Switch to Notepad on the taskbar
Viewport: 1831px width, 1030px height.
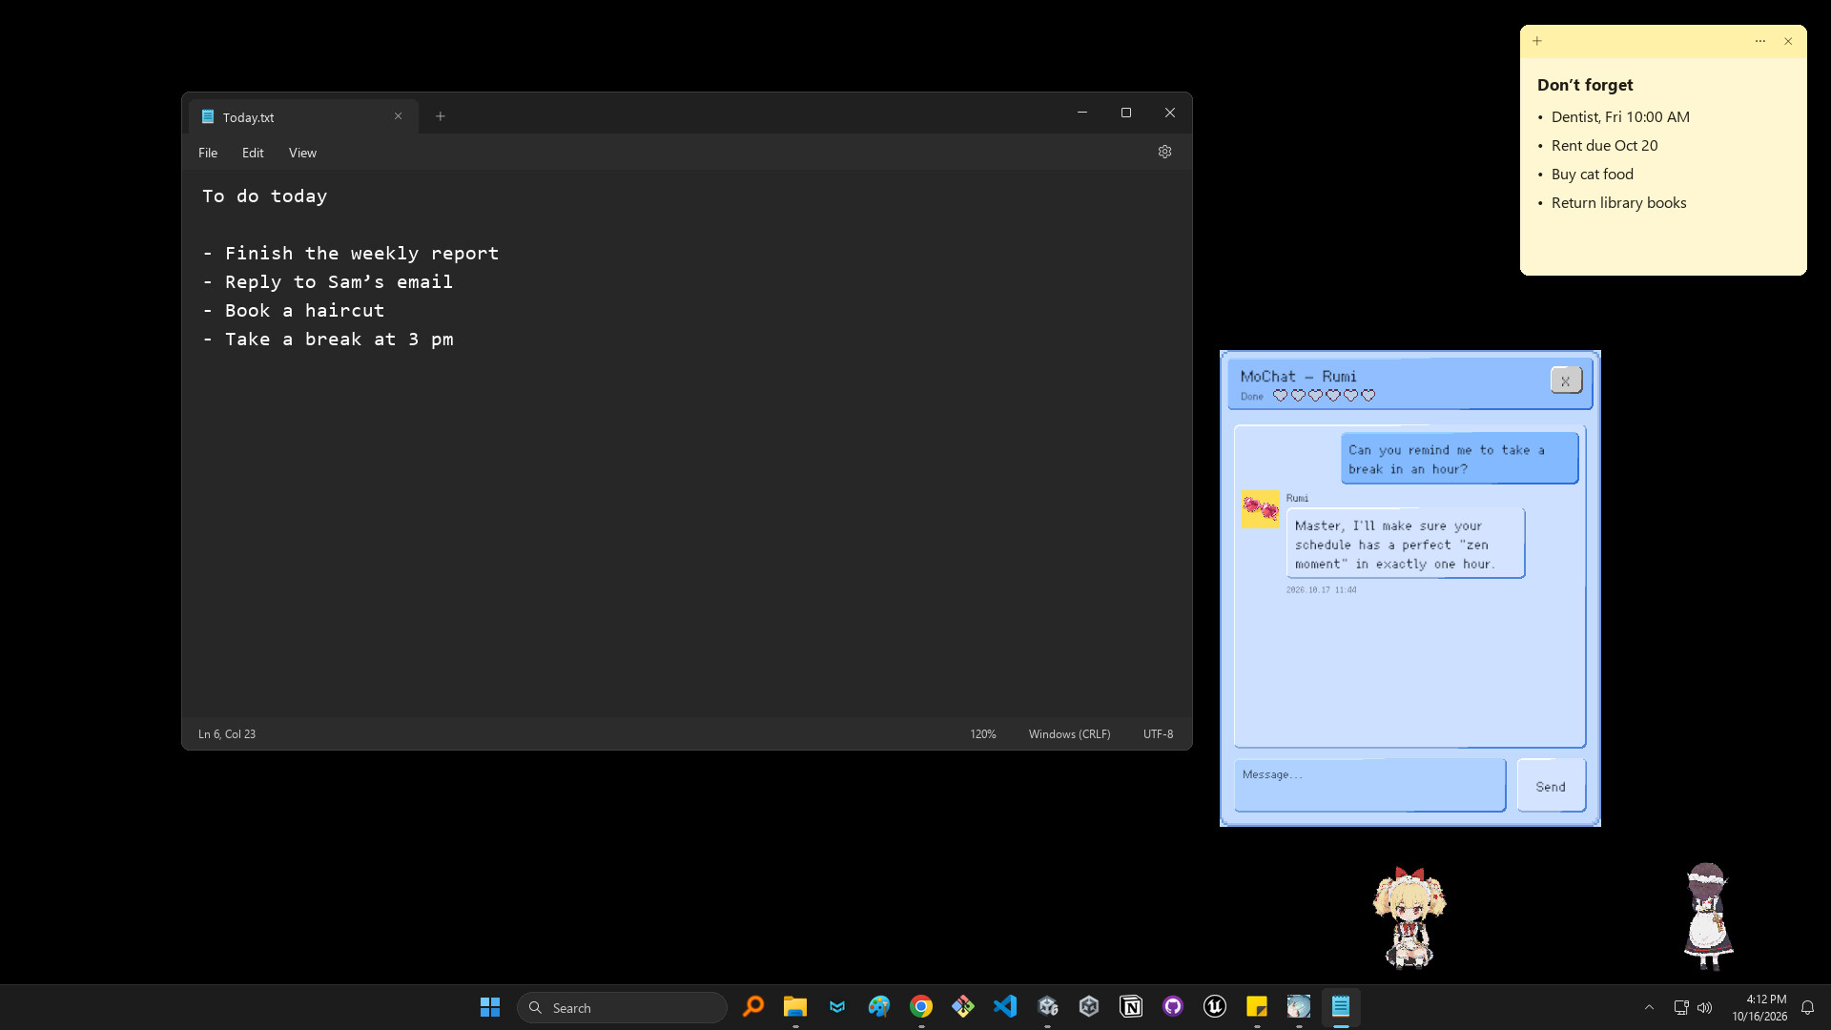1341,1006
